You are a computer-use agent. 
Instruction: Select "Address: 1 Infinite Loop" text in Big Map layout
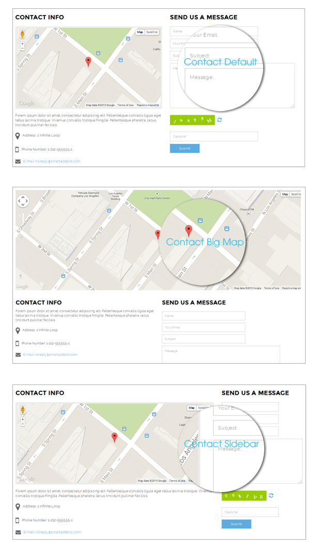40,330
